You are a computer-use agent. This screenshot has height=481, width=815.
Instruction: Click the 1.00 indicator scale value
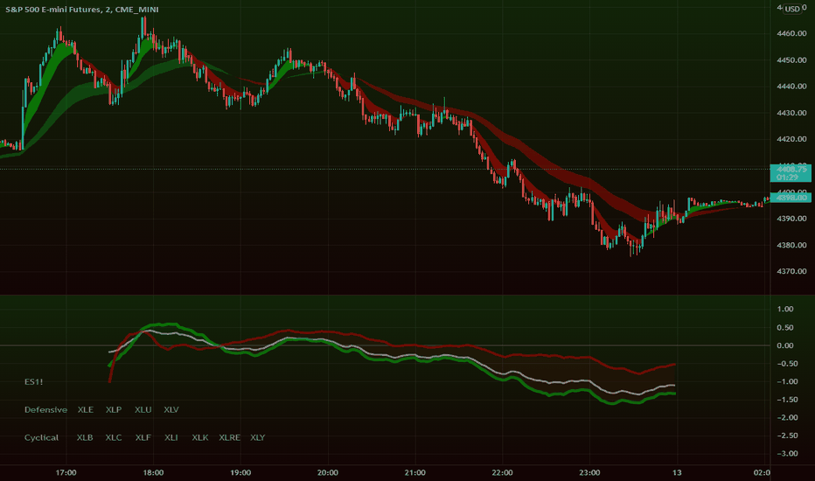[x=785, y=309]
